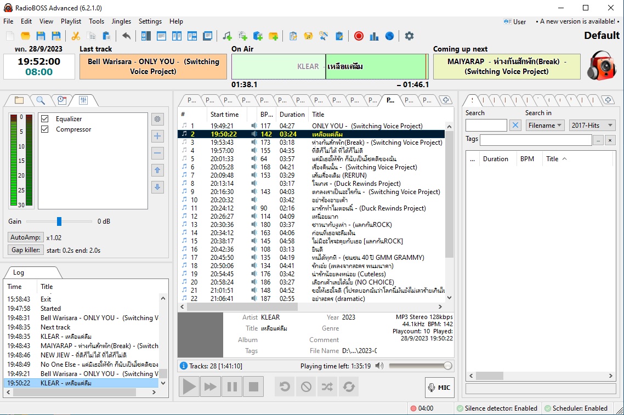Screen dimensions: 624x415
Task: Toggle shuffle playback mode
Action: point(327,386)
